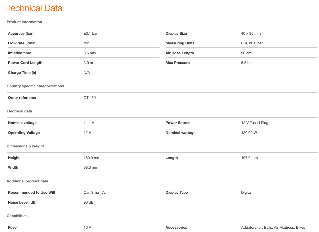Select the Max Pressure 5.5 bar value
319x232 pixels.
[247, 63]
